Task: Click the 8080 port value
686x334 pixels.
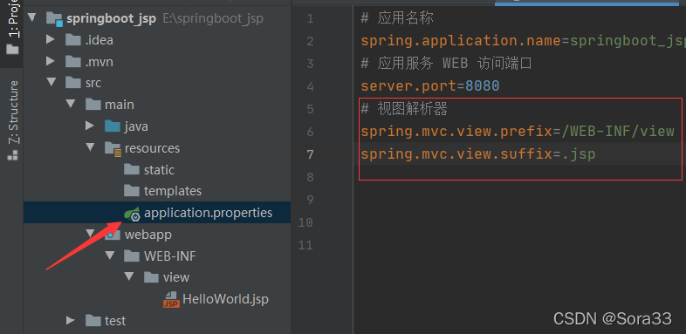Action: 482,85
